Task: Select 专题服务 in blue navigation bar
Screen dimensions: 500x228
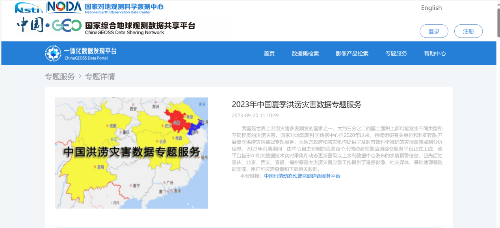Action: [396, 53]
